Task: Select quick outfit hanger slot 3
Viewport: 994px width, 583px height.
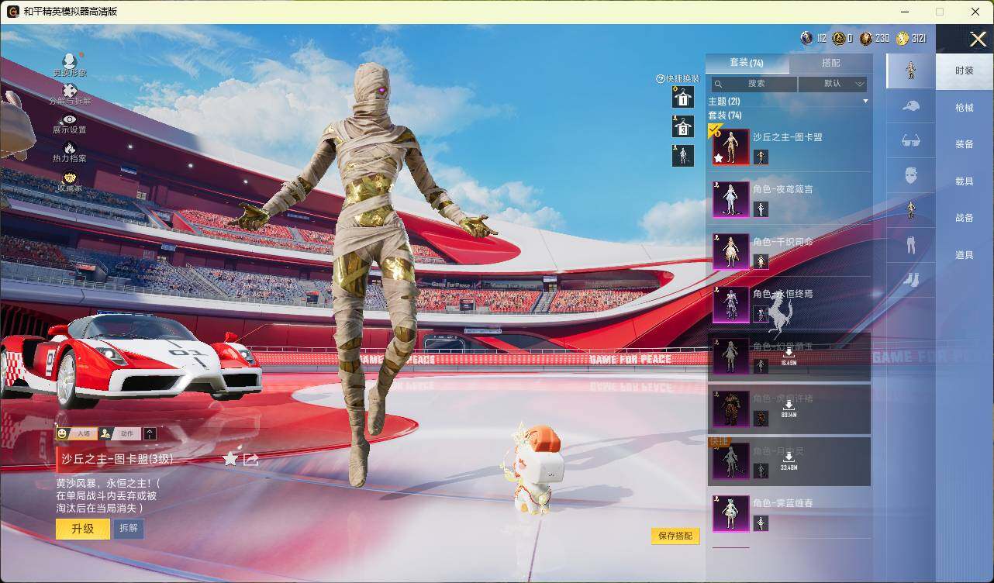Action: [683, 126]
